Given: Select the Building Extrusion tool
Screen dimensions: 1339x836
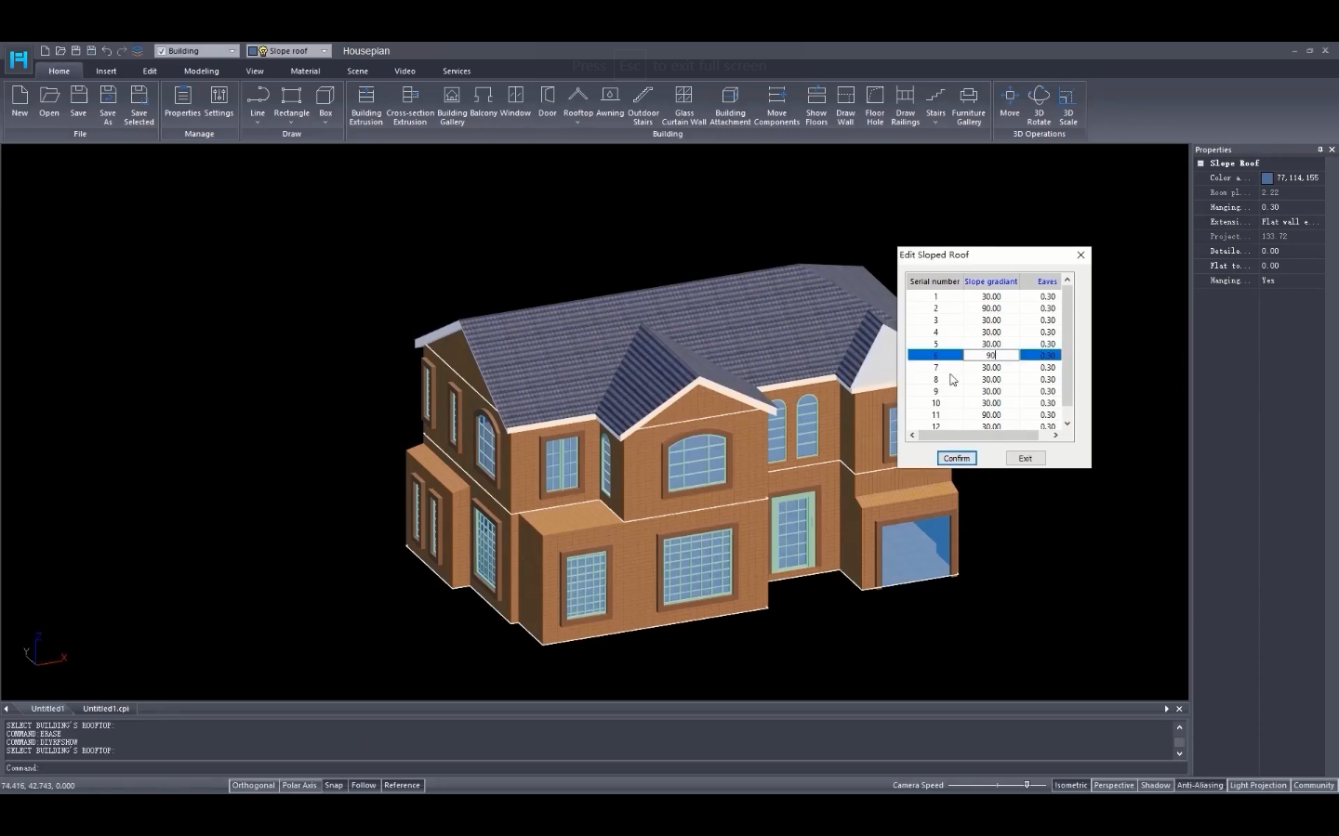Looking at the screenshot, I should (x=365, y=102).
